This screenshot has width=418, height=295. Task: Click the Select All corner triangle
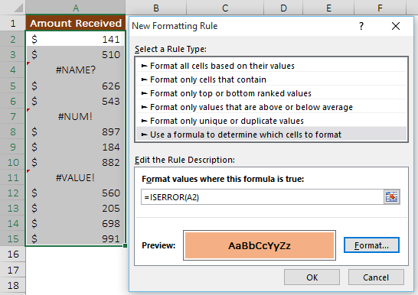pyautogui.click(x=18, y=8)
